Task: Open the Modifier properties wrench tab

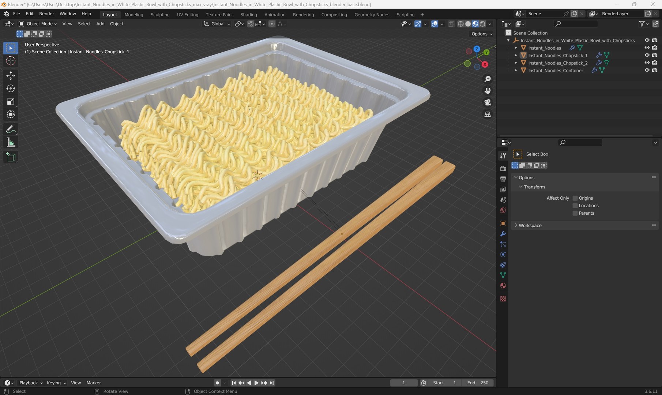Action: coord(503,234)
